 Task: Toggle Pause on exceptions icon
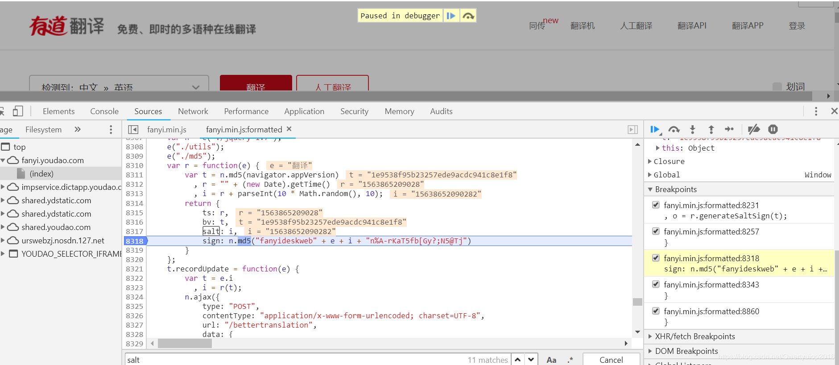click(x=773, y=129)
